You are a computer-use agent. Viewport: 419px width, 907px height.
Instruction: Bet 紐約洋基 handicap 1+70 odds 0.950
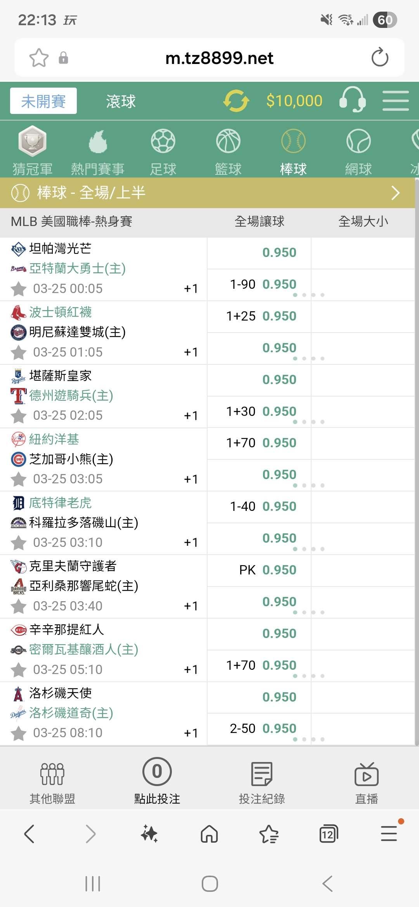point(279,443)
